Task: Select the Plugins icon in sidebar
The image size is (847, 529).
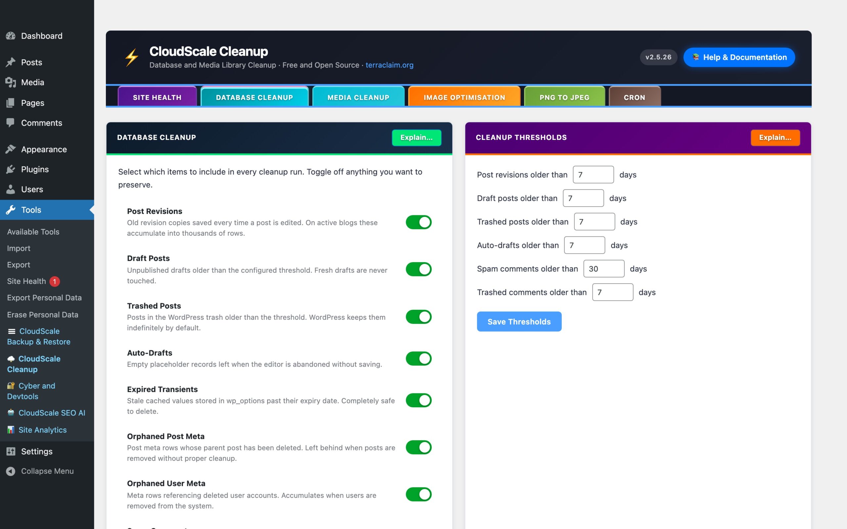Action: [x=11, y=169]
